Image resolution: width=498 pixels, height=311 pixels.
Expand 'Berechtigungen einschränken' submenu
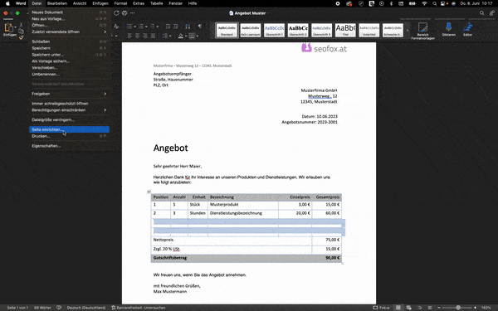tap(69, 110)
